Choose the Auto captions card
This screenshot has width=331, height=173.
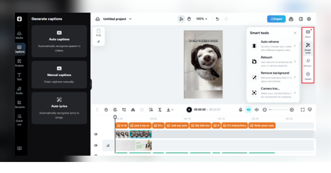[x=59, y=41]
